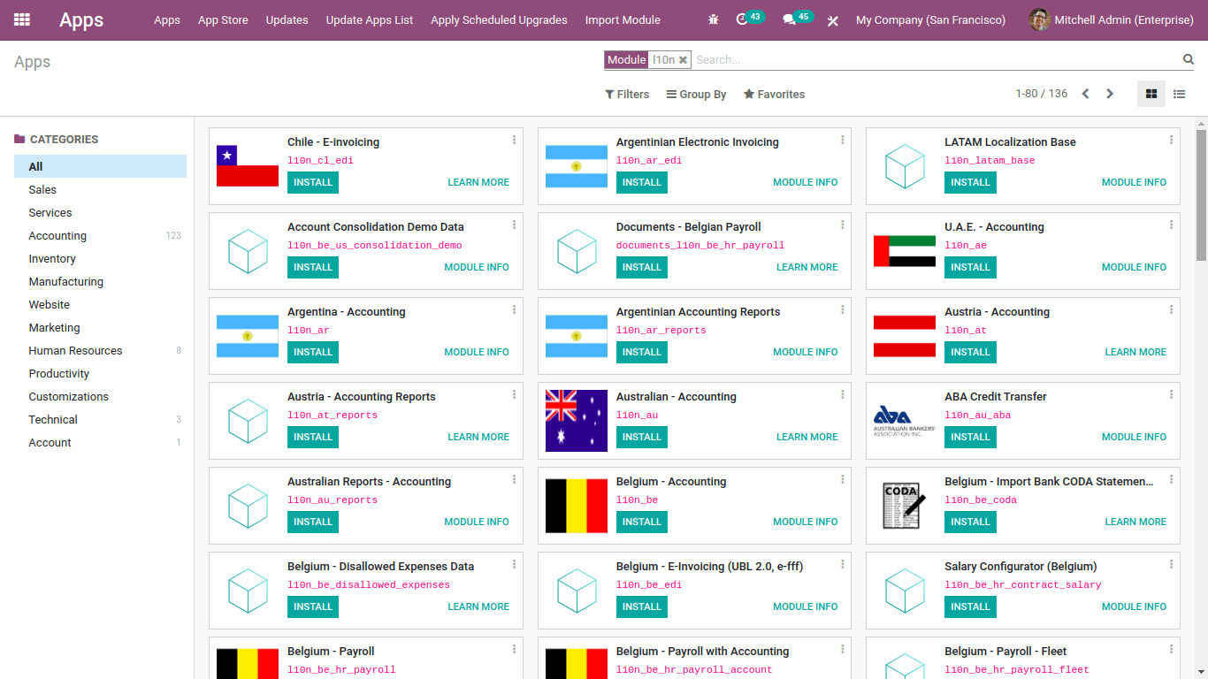Click the Chile flag icon

248,166
